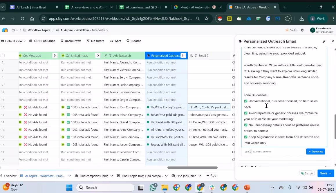The image size is (336, 193).
Task: Show hidden system tray icons chevron
Action: pos(272,188)
